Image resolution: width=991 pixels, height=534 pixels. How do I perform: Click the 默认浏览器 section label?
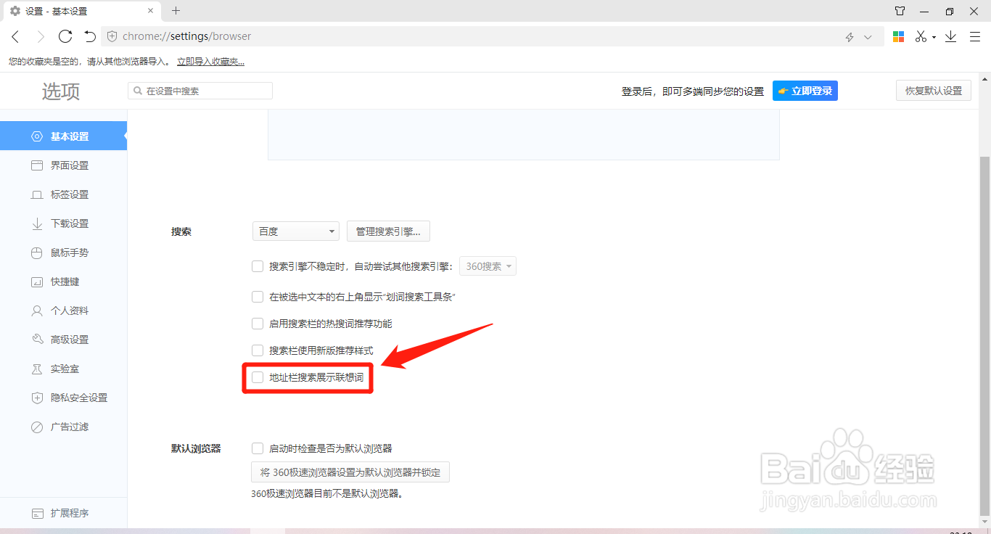click(196, 448)
